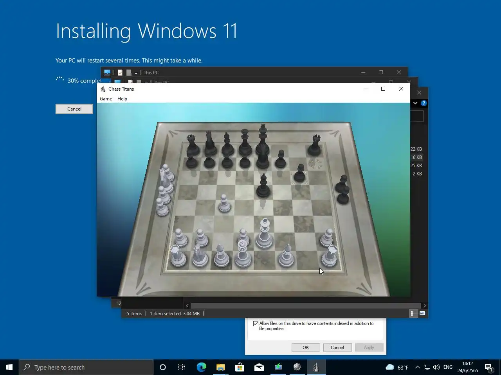Screen dimensions: 501x375
Task: Click the black bishop in the board center
Action: 263,186
